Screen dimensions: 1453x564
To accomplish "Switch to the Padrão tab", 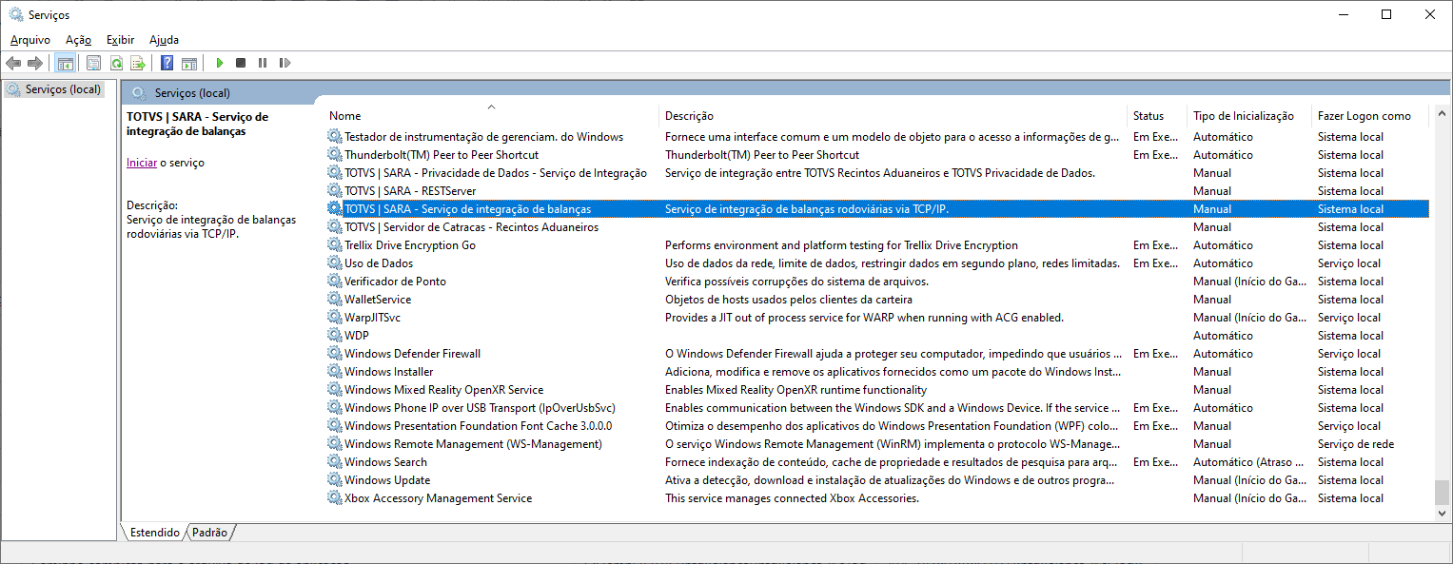I will point(209,533).
